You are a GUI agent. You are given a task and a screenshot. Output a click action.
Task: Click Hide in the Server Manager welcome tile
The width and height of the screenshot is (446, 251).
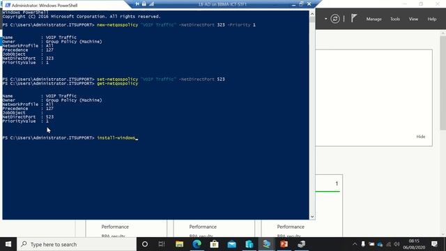click(x=421, y=137)
